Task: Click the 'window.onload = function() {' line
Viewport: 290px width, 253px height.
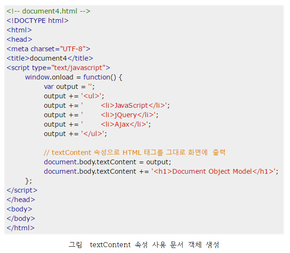Action: [74, 77]
